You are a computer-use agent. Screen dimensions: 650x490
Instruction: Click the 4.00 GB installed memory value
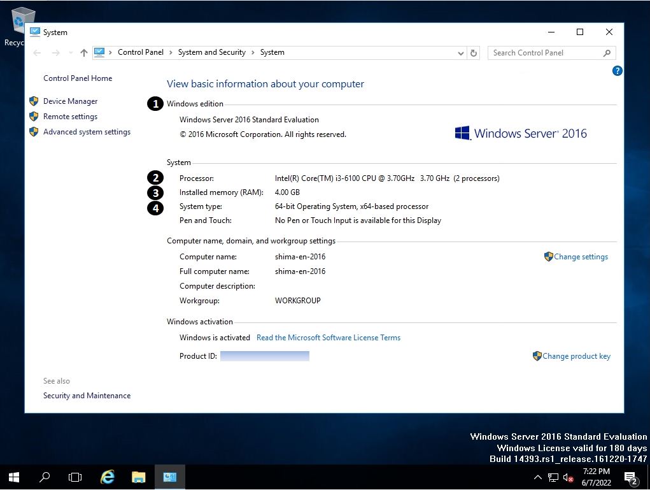click(x=287, y=192)
